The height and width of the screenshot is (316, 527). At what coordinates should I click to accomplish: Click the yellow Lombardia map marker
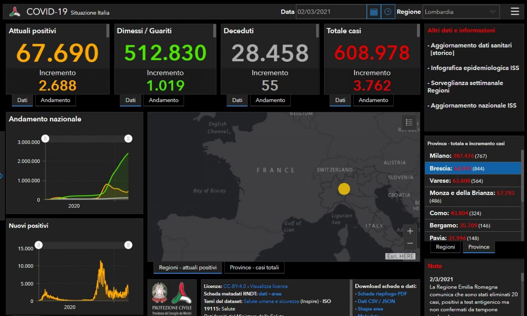click(x=344, y=189)
